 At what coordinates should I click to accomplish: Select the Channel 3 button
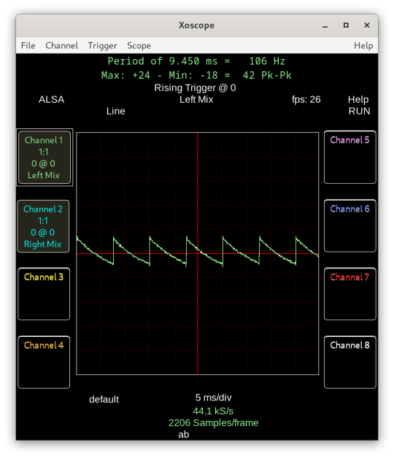[44, 294]
